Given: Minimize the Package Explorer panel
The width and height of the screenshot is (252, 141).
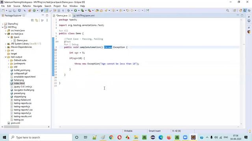Looking at the screenshot, I should pyautogui.click(x=43, y=15).
